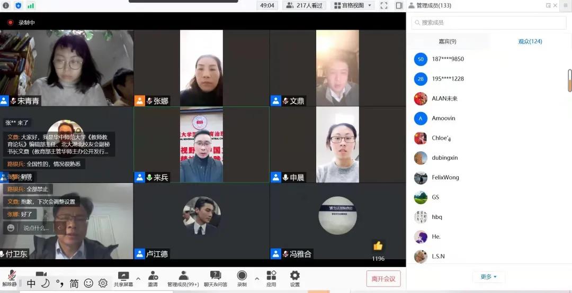Click the thumbs-up like icon

(378, 246)
